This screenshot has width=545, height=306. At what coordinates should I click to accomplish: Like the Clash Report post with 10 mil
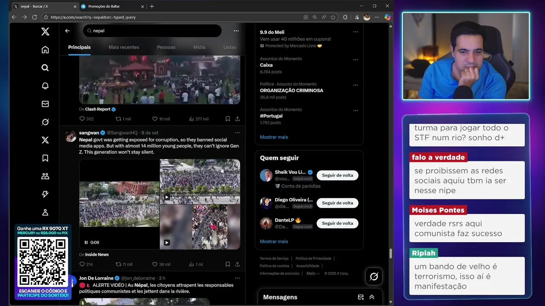pos(155,119)
